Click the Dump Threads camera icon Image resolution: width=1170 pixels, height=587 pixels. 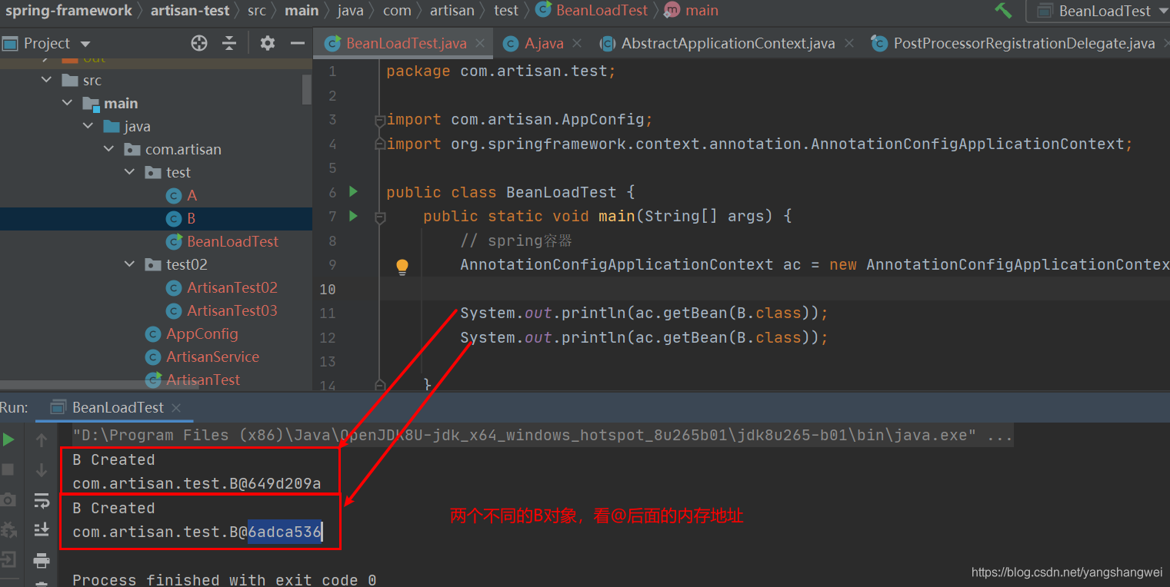(x=8, y=500)
